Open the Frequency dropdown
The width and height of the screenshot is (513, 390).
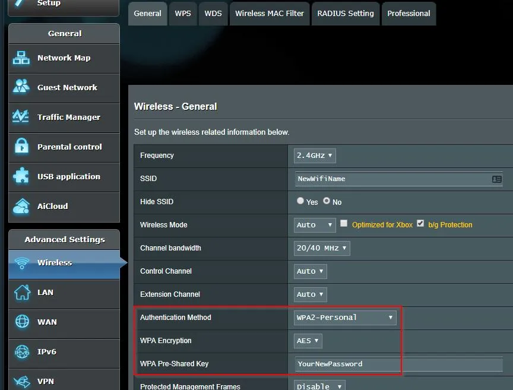pos(315,156)
